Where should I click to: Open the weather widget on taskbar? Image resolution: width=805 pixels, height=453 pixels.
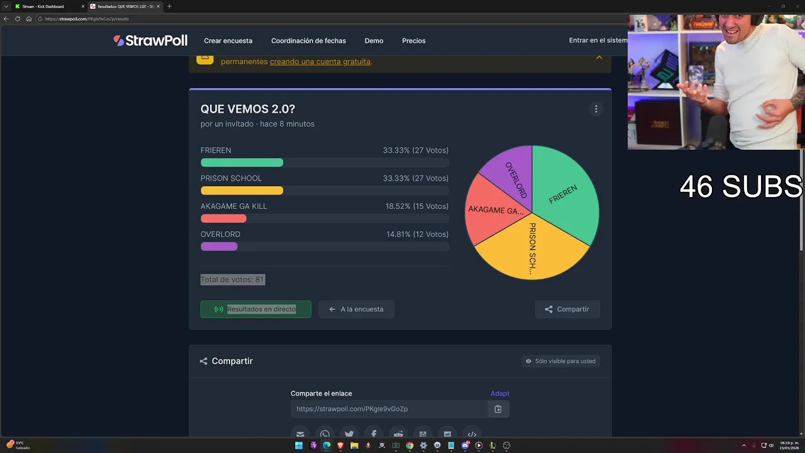pos(19,445)
